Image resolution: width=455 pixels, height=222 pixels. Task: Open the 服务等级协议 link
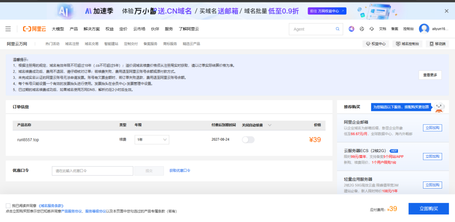point(96,211)
